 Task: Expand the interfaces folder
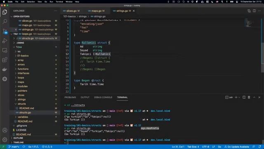click(24, 73)
